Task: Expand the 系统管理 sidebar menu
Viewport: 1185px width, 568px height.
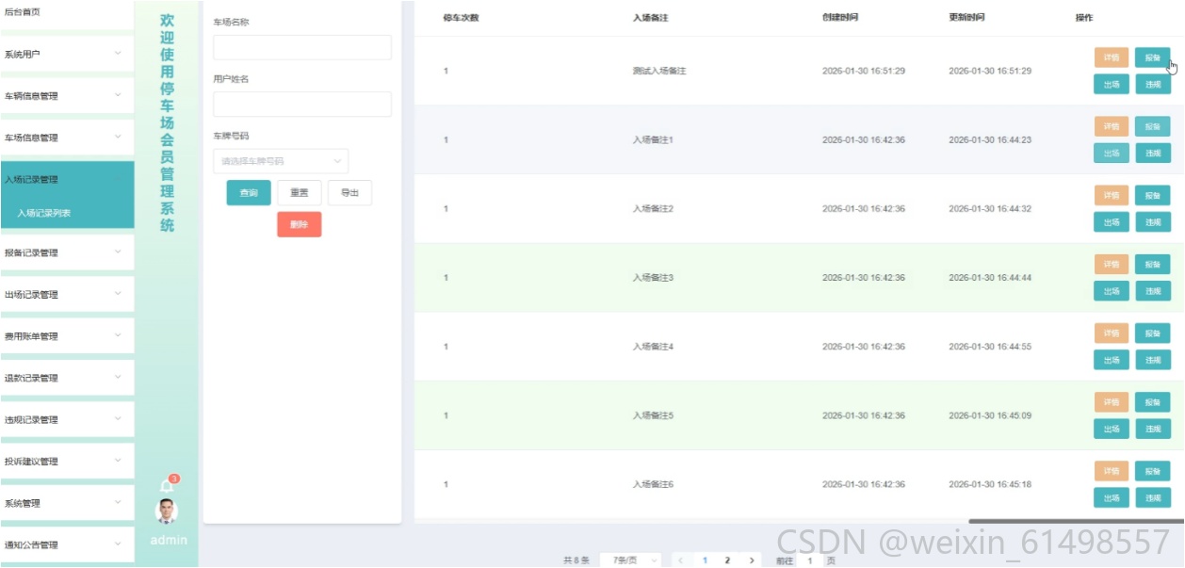Action: (67, 503)
